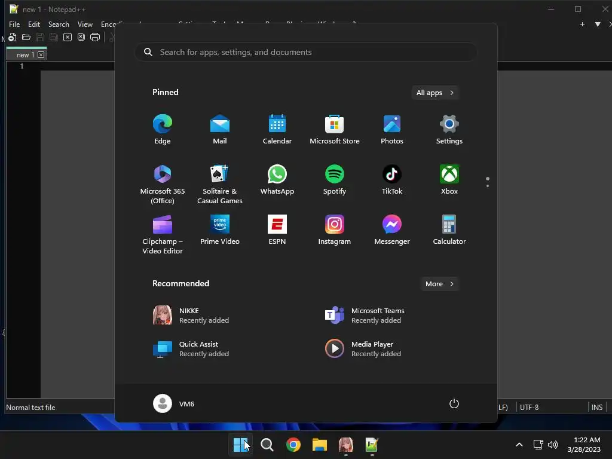Open WhatsApp

click(x=277, y=179)
